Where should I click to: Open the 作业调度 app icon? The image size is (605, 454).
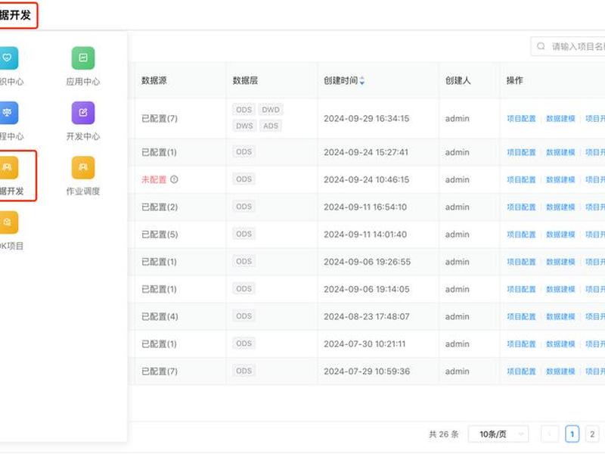pyautogui.click(x=83, y=167)
